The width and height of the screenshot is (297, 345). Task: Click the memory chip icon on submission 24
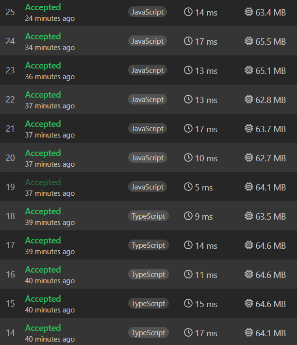pos(249,41)
